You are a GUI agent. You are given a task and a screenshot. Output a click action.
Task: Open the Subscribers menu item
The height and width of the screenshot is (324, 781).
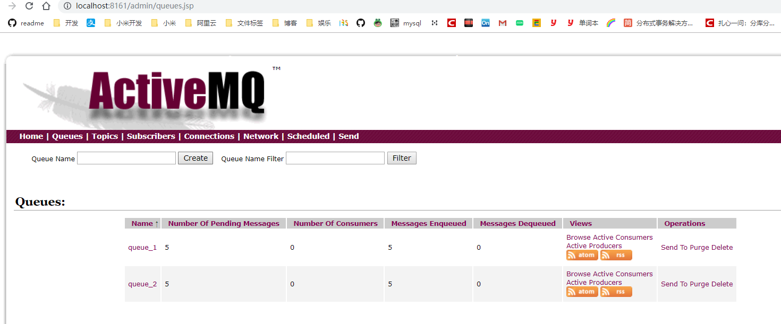coord(151,136)
